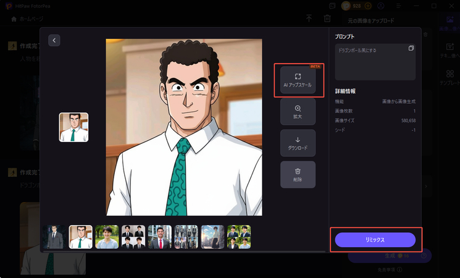Image resolution: width=460 pixels, height=278 pixels.
Task: Open the text-to-image sidebar tab
Action: pyautogui.click(x=450, y=51)
